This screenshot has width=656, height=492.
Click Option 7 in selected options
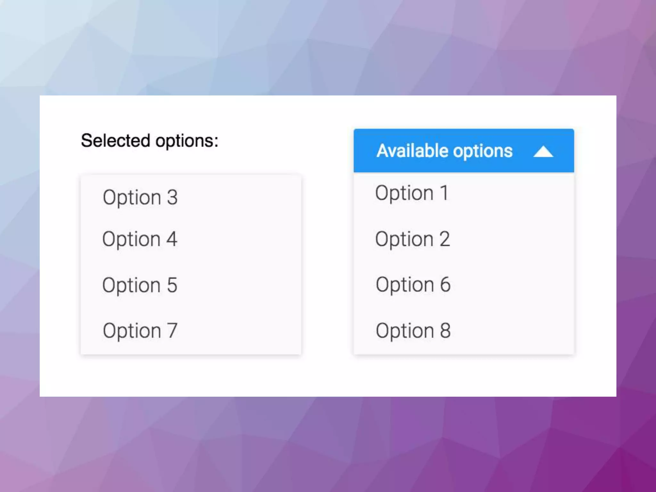click(x=140, y=331)
